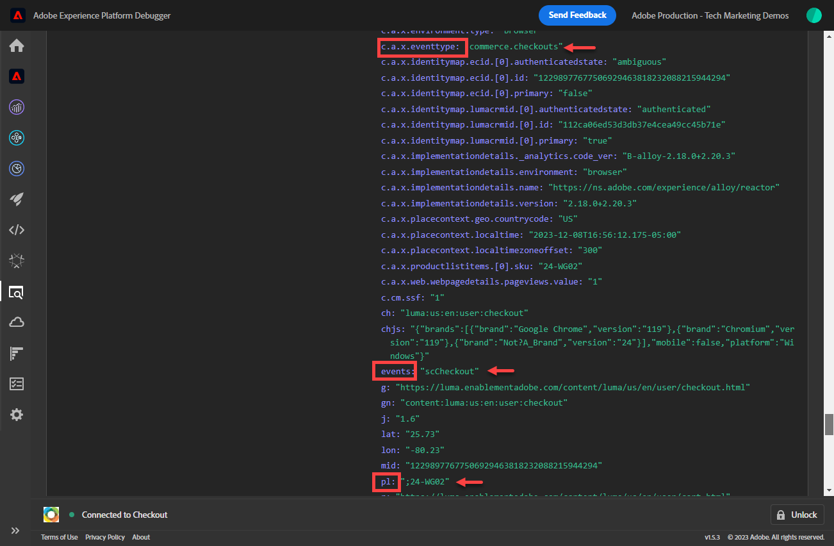Click the v1.5.3 version label
Image resolution: width=834 pixels, height=546 pixels.
[713, 537]
